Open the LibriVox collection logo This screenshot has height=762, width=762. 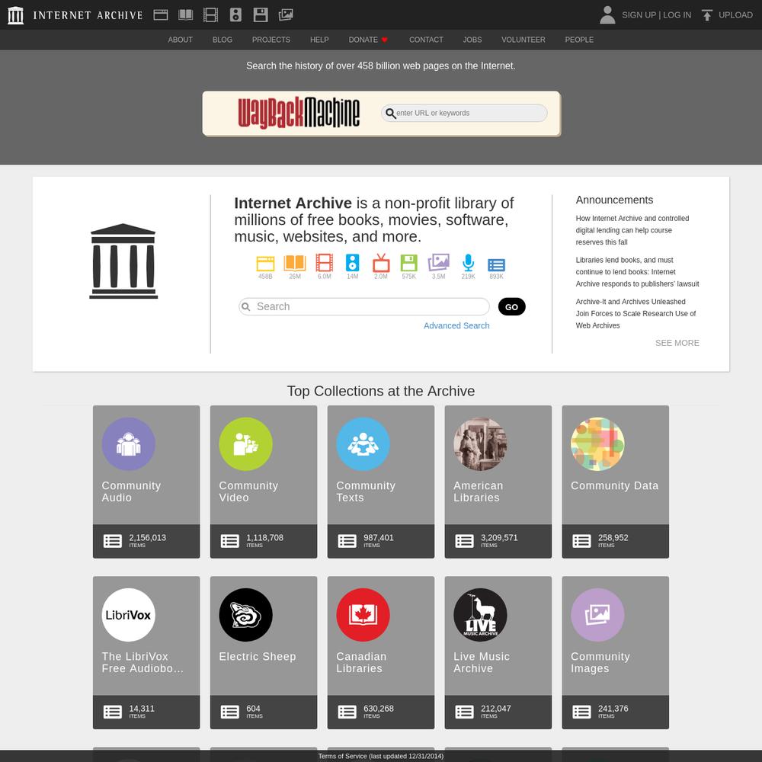[x=128, y=615]
